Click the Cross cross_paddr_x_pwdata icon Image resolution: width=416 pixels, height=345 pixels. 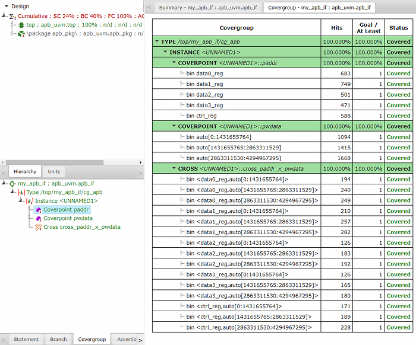pyautogui.click(x=39, y=227)
